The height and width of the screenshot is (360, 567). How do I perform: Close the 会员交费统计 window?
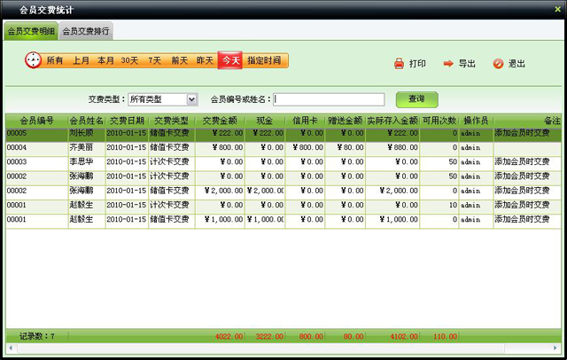pos(555,9)
